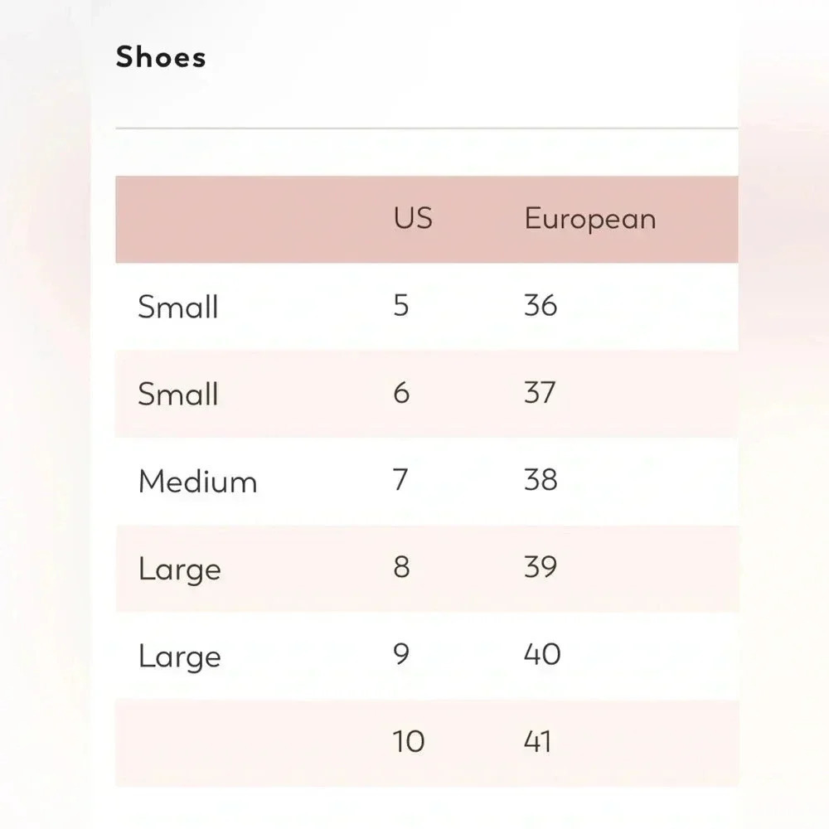This screenshot has width=829, height=829.
Task: Select US size 6 cell
Action: click(x=401, y=393)
